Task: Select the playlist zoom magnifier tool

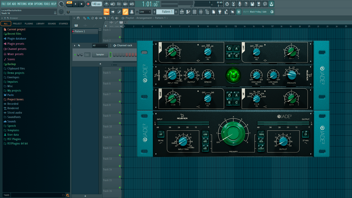Action: pos(113,18)
